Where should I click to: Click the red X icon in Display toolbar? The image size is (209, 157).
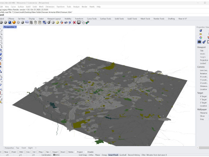74,22
